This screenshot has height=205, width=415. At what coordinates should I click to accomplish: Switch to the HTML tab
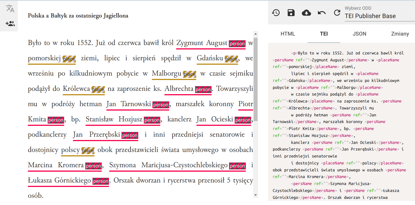point(288,34)
